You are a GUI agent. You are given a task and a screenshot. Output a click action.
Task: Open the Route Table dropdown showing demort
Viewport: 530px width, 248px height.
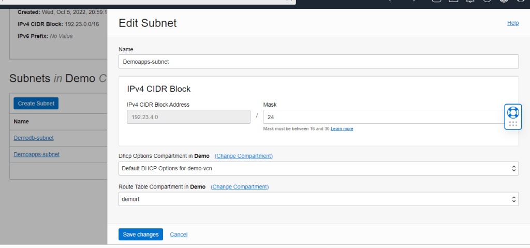[x=318, y=199]
